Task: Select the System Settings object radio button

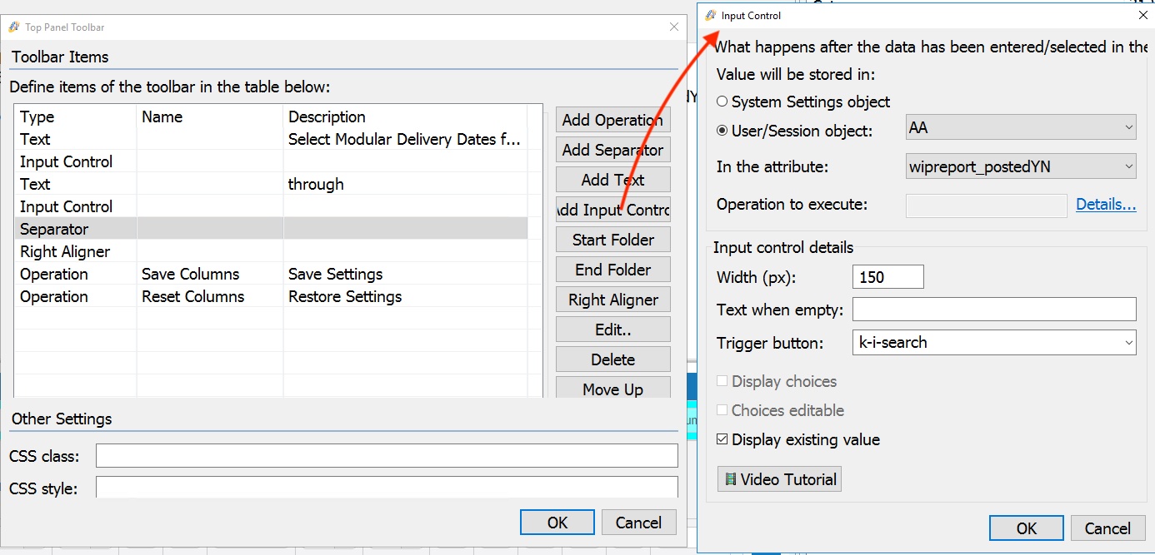Action: [x=722, y=102]
